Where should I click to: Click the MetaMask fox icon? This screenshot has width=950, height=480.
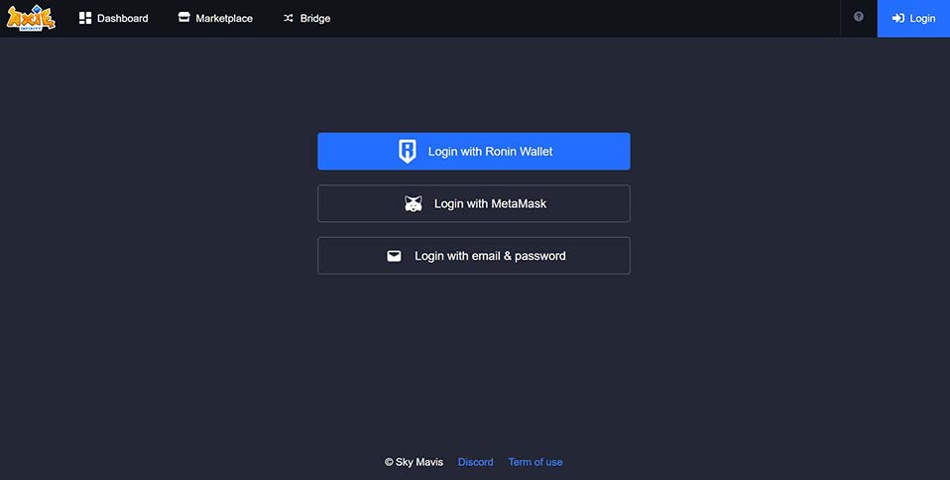(414, 203)
